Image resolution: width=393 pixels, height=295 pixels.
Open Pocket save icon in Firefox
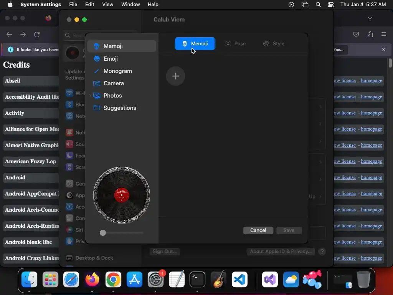tap(356, 34)
